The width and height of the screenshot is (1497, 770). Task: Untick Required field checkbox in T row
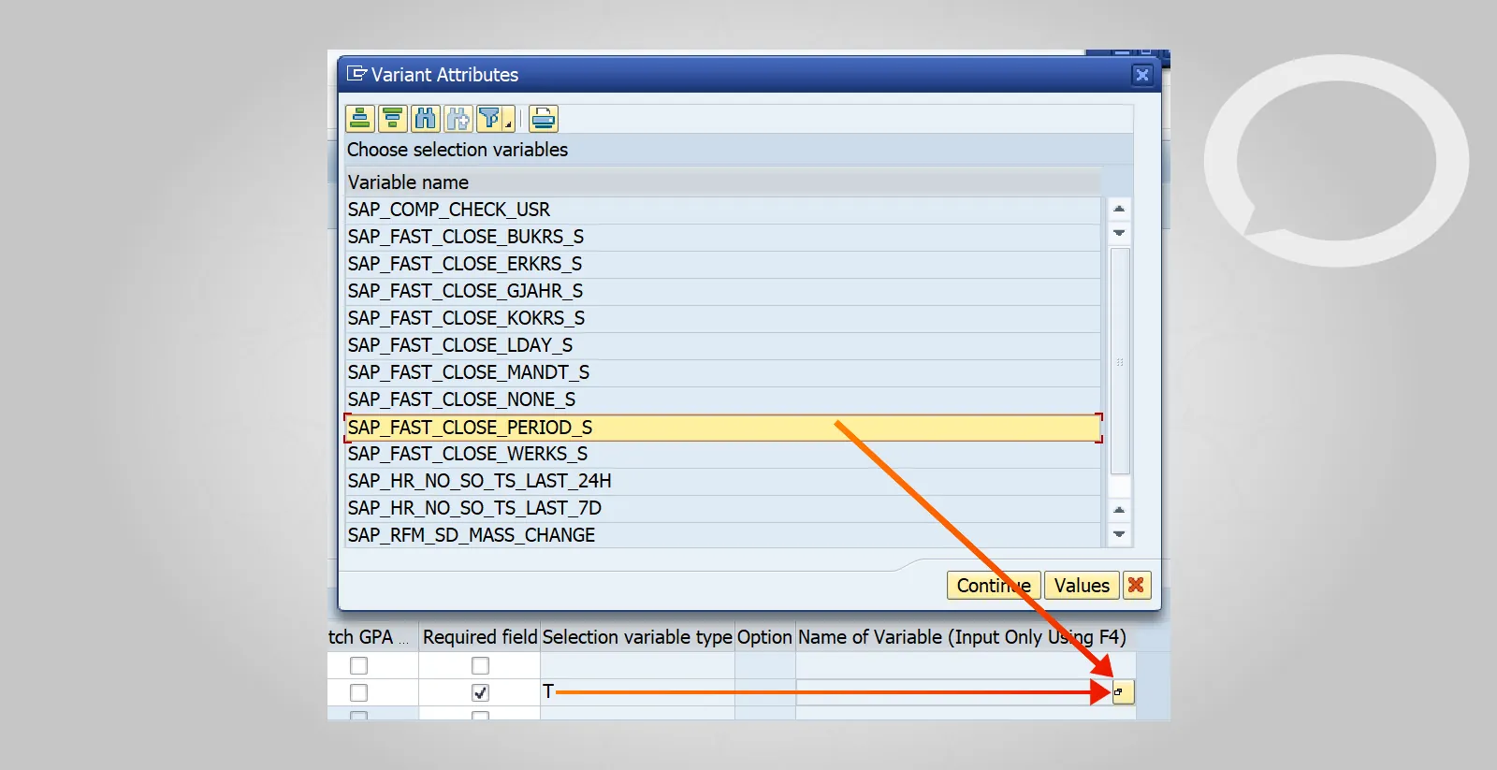click(x=480, y=692)
